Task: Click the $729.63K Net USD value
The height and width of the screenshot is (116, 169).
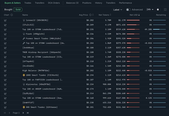Action: point(121,29)
